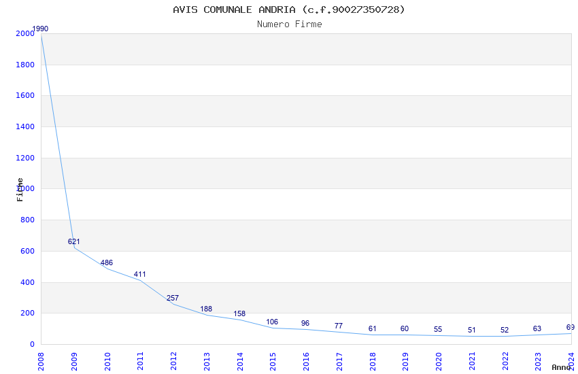Click the y-axis value 600

click(27, 251)
